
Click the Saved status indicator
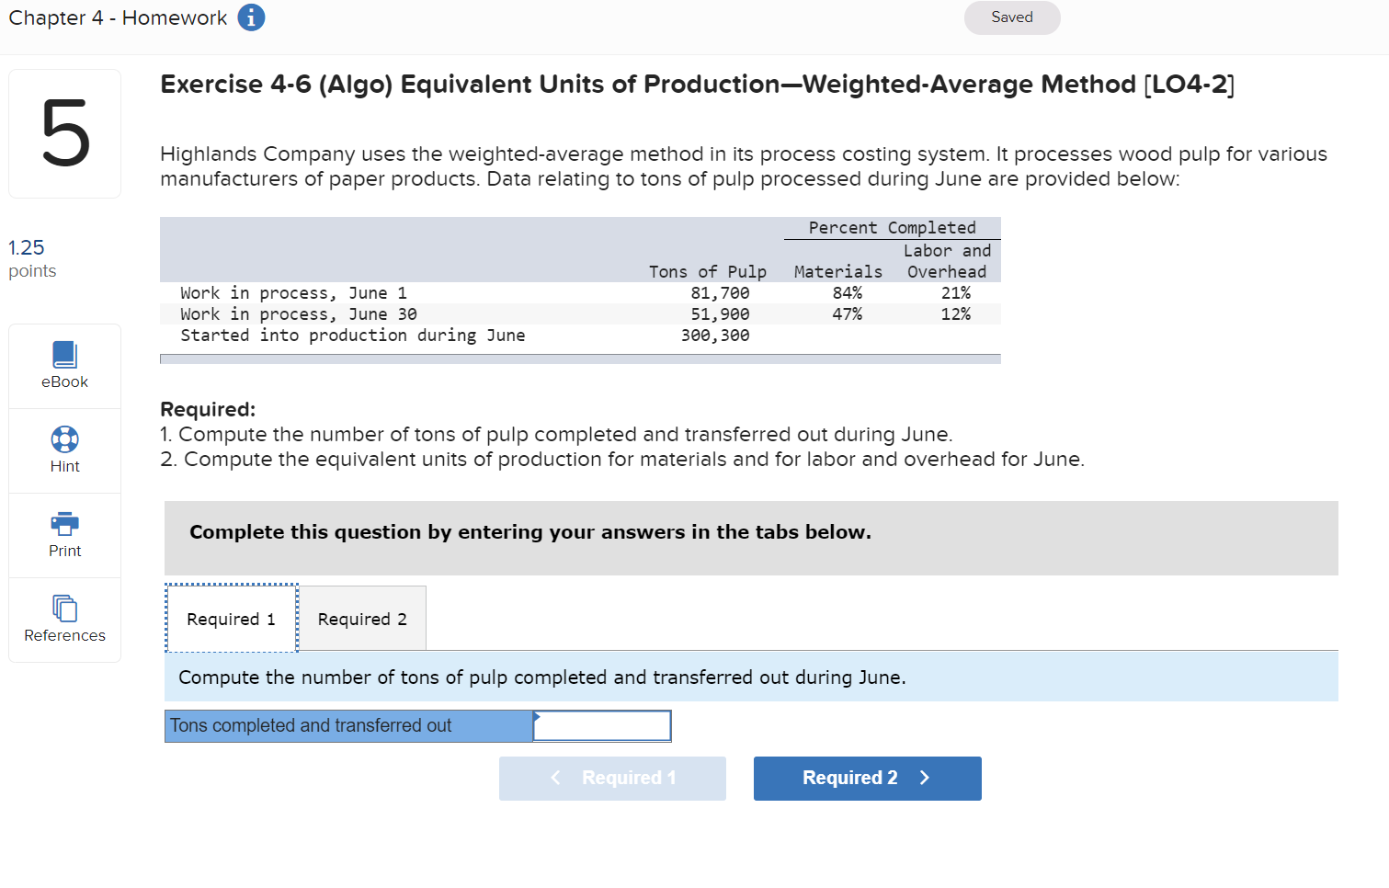pyautogui.click(x=1011, y=17)
